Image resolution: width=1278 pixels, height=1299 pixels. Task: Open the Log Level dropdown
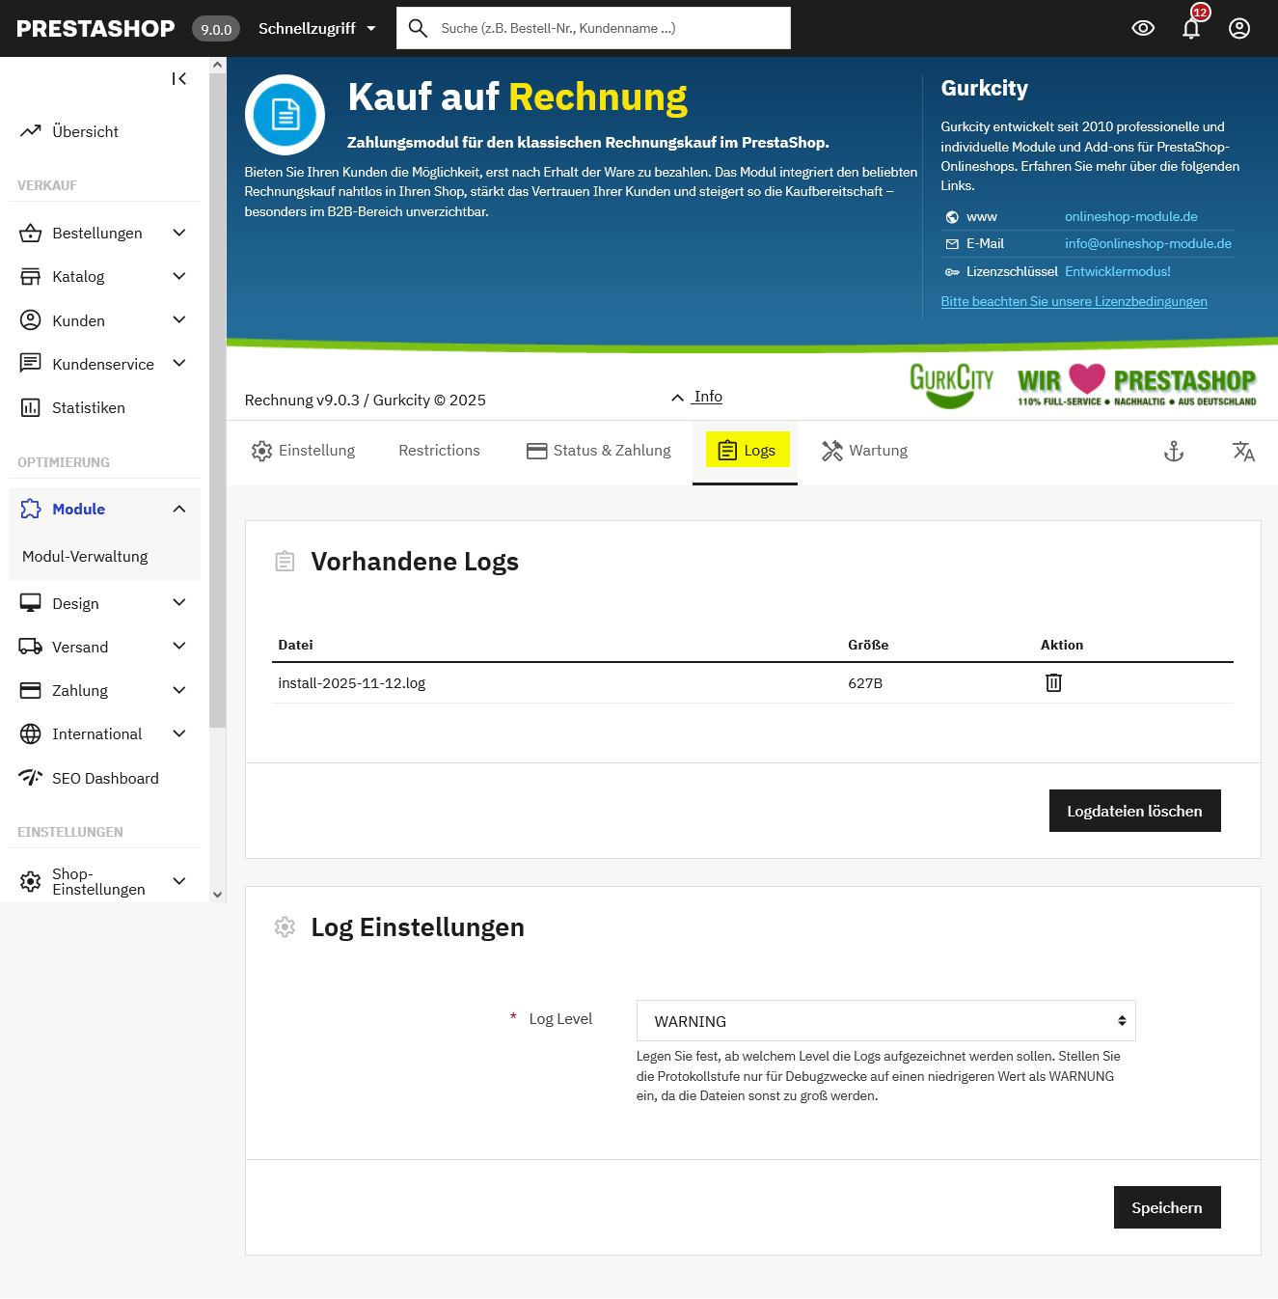click(885, 1021)
